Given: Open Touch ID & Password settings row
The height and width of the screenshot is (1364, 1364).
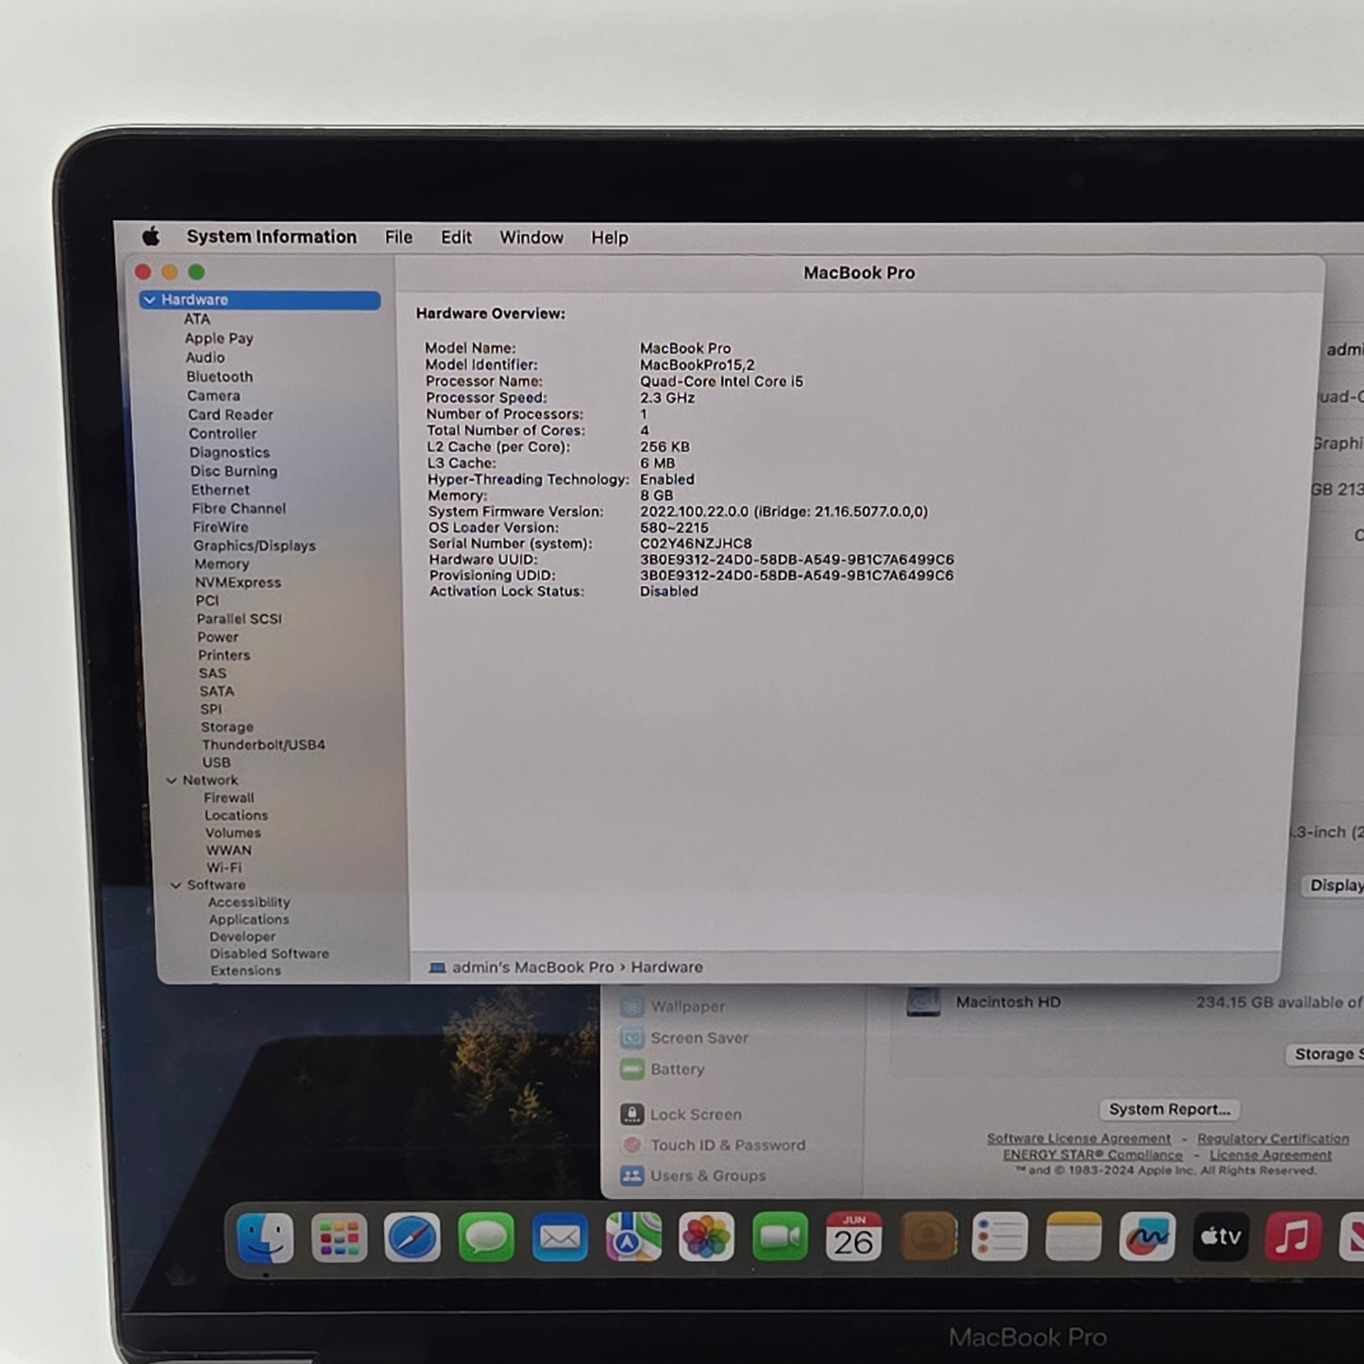Looking at the screenshot, I should [728, 1145].
